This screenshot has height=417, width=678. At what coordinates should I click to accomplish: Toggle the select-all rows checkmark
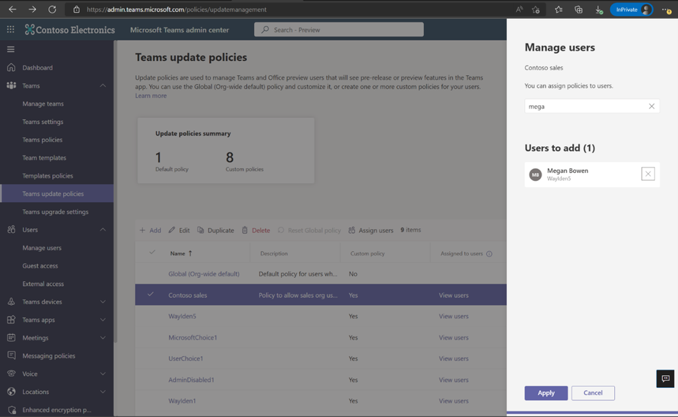point(152,253)
